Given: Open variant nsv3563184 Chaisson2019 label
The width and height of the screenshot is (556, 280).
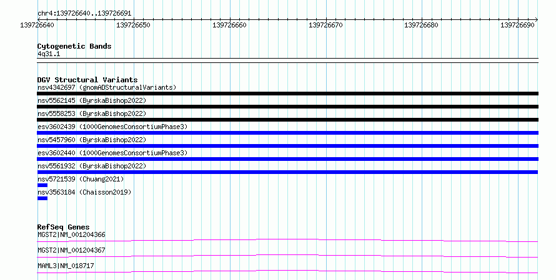Looking at the screenshot, I should (x=84, y=192).
